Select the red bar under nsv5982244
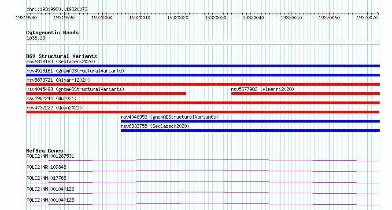The height and width of the screenshot is (210, 392). [x=203, y=103]
